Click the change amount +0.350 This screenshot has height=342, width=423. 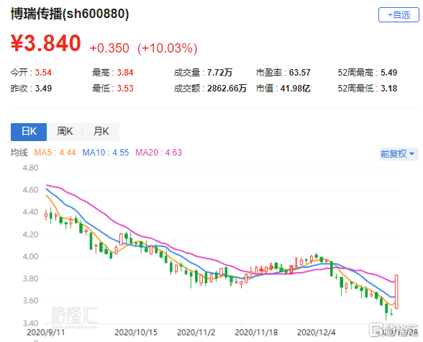(109, 48)
